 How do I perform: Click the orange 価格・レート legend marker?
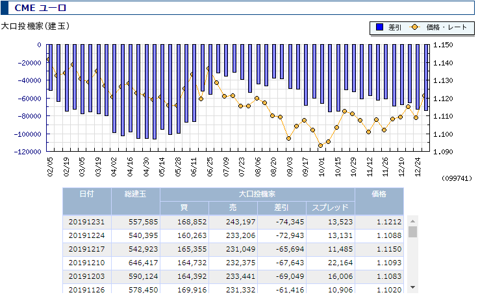point(414,27)
